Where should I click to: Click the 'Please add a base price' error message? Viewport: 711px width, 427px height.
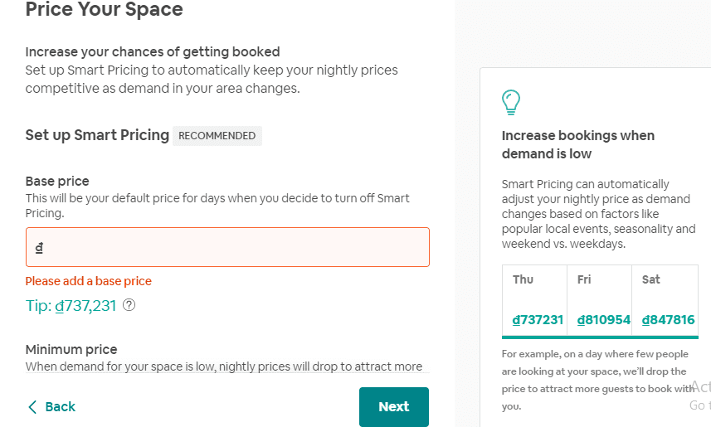[x=89, y=282]
